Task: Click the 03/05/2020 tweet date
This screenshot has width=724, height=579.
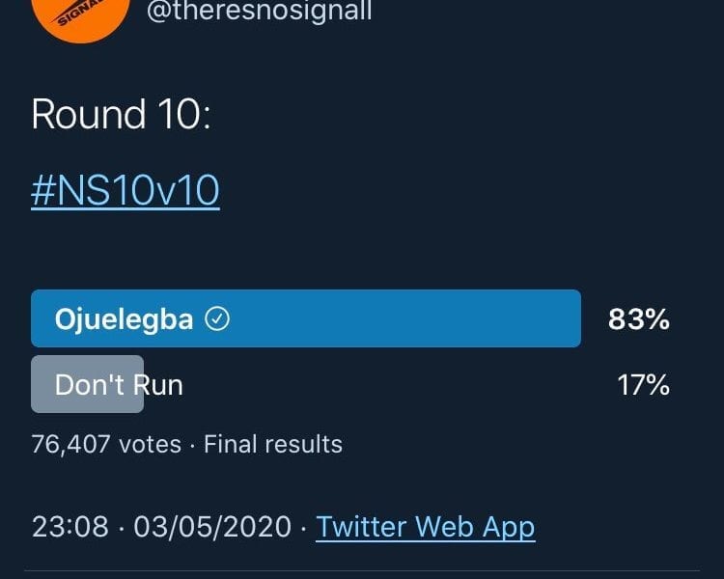Action: point(212,527)
